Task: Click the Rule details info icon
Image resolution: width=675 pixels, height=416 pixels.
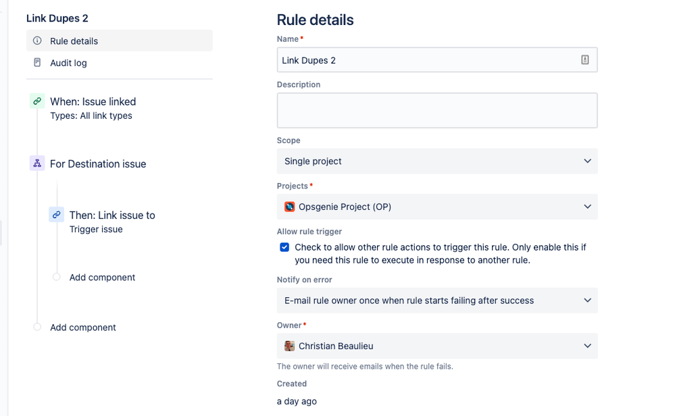Action: [x=37, y=41]
